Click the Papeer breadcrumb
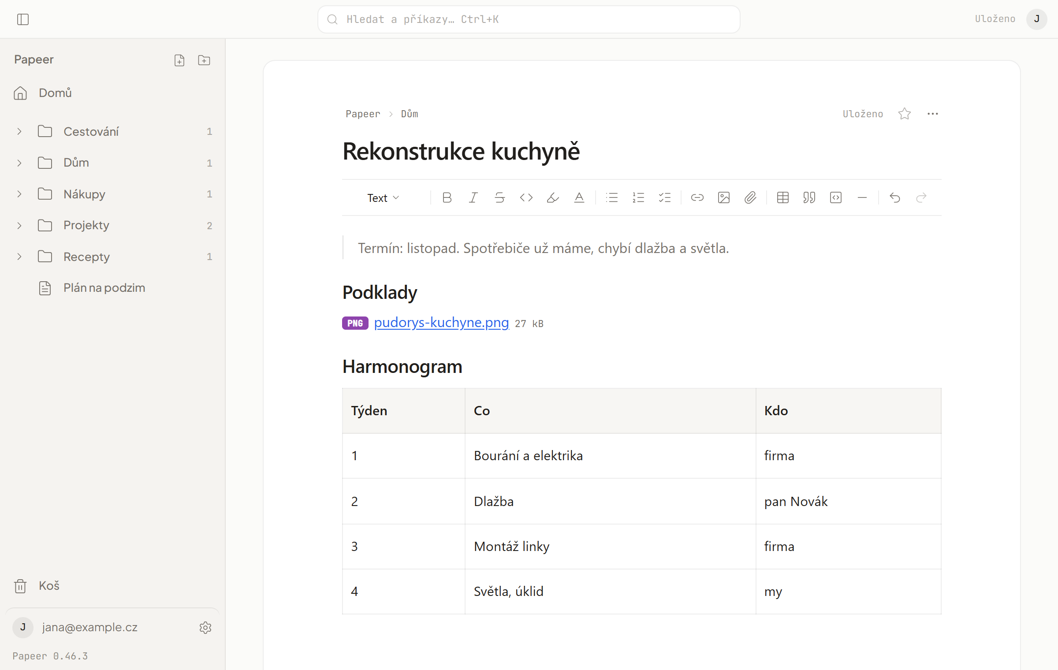The image size is (1058, 670). (x=363, y=114)
